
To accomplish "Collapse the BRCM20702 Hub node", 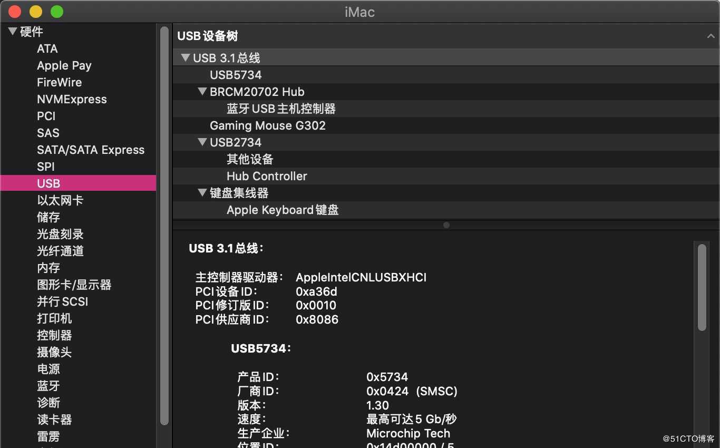I will click(x=202, y=92).
